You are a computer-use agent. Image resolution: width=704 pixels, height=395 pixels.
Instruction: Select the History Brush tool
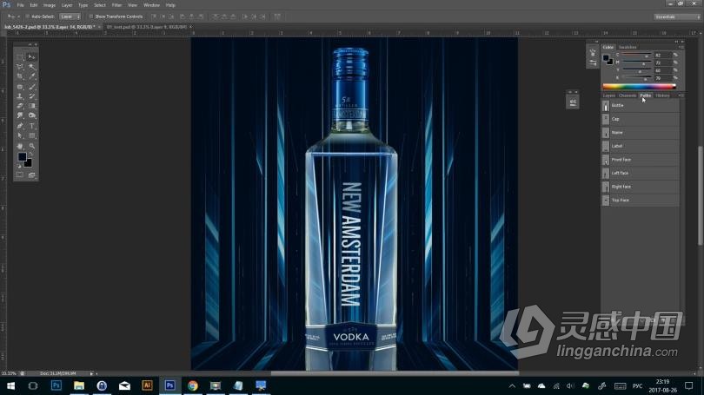click(31, 96)
